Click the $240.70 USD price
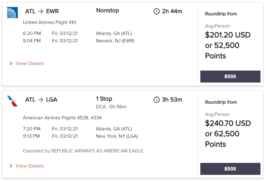This screenshot has height=181, width=266. tap(228, 123)
